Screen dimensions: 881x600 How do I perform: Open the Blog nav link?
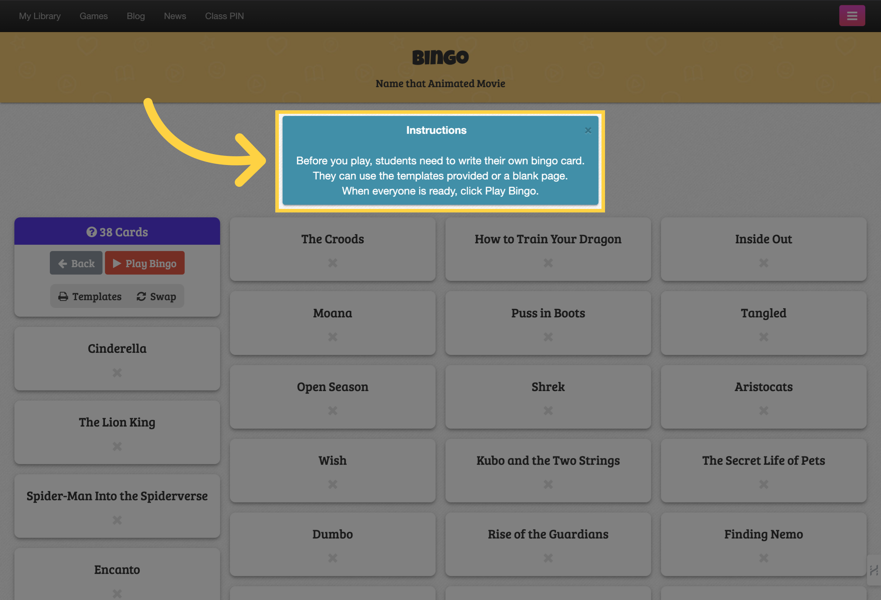click(136, 16)
